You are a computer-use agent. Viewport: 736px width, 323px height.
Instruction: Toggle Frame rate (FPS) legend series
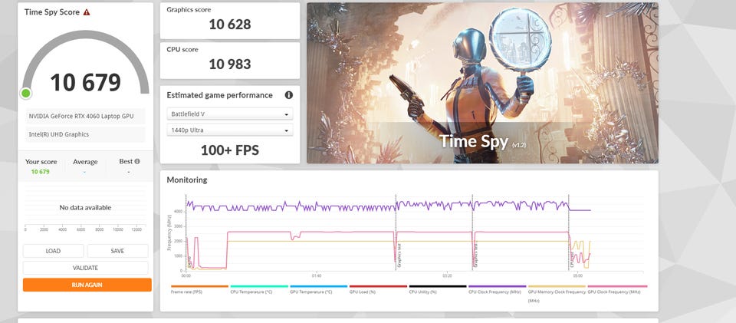tap(199, 289)
